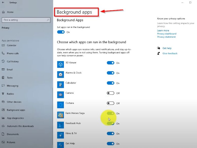197x148 pixels.
Task: Go to Call history settings
Action: coord(13,61)
